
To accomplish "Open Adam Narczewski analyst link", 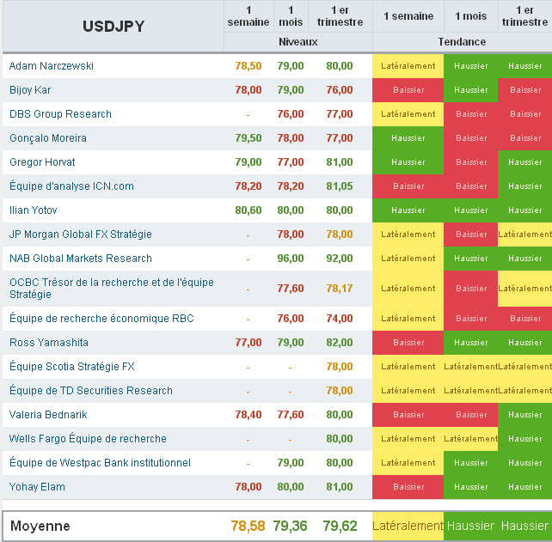I will point(52,66).
